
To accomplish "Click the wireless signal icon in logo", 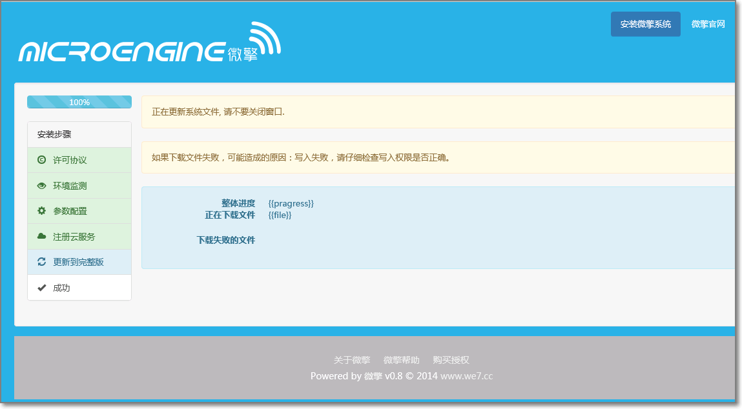I will point(265,39).
